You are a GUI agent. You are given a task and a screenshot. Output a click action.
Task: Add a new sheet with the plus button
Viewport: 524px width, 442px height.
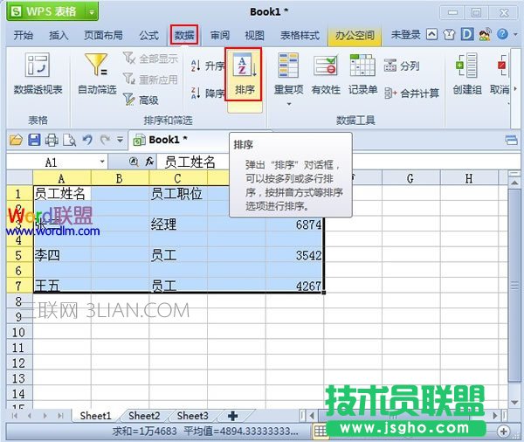click(232, 416)
